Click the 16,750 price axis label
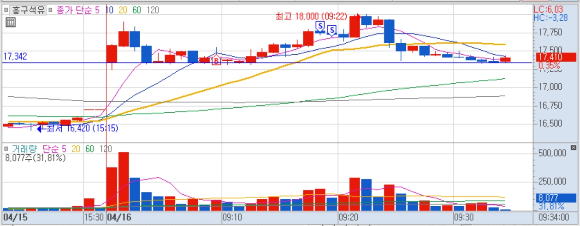The width and height of the screenshot is (580, 226). [x=550, y=105]
